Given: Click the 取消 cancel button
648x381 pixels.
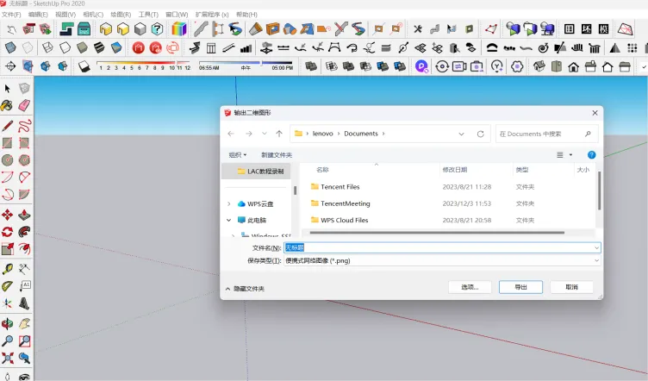Looking at the screenshot, I should click(571, 287).
